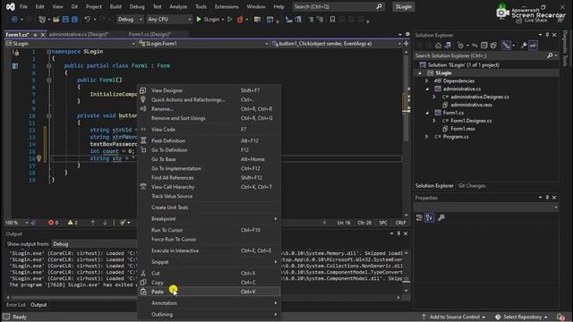Start debugging with the green SLogin button

click(208, 20)
